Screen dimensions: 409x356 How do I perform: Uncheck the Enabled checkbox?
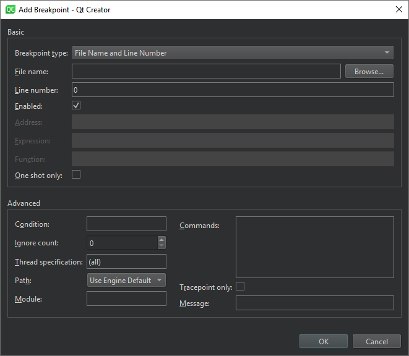[77, 106]
